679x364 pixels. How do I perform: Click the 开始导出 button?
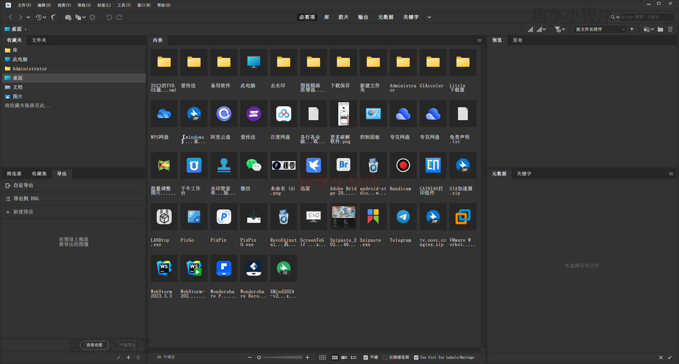coord(127,345)
